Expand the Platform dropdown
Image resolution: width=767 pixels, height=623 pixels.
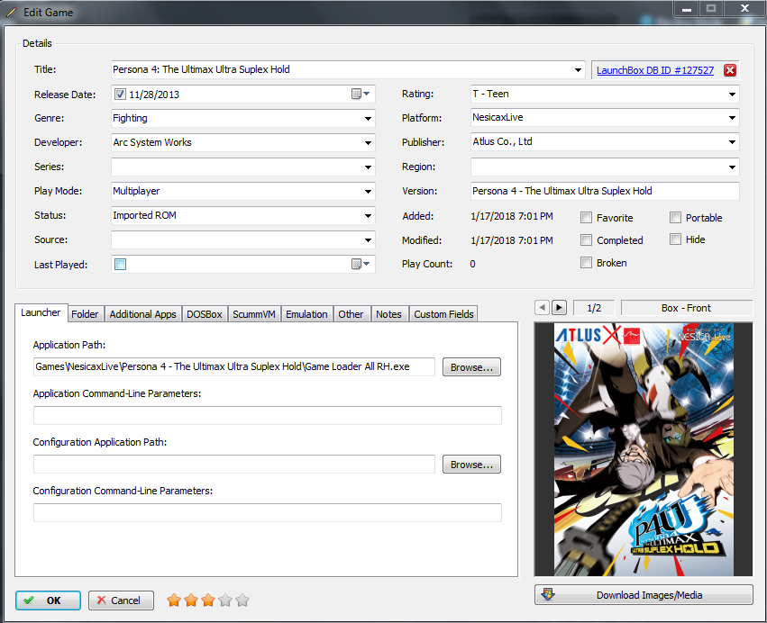click(x=732, y=118)
